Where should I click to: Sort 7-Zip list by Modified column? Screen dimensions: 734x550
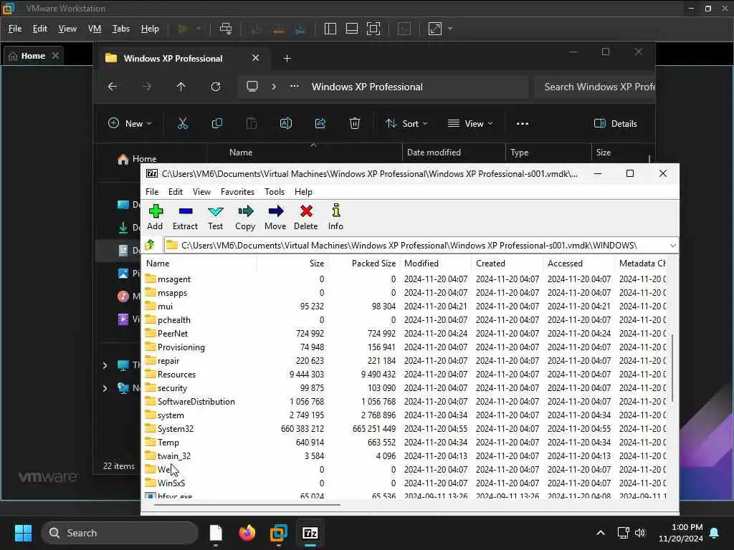[x=435, y=264]
